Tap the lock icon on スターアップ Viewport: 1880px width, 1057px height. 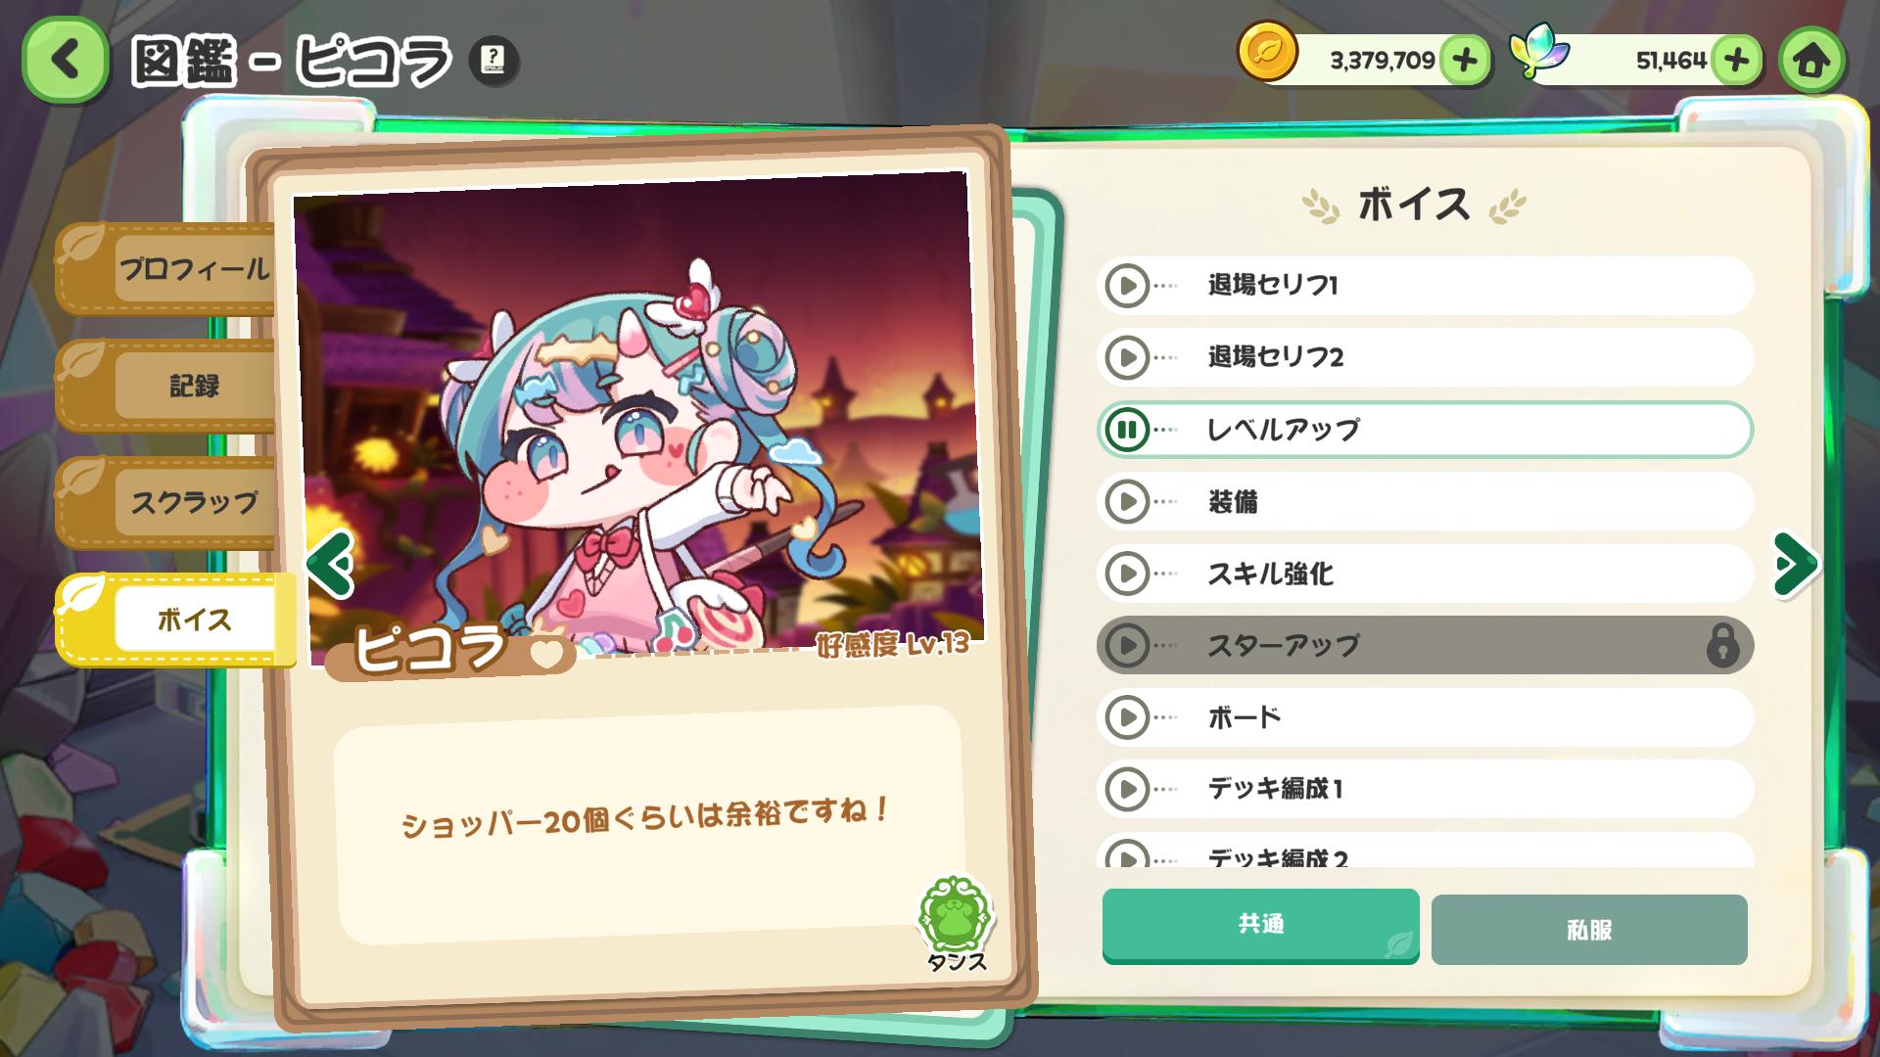pos(1722,645)
